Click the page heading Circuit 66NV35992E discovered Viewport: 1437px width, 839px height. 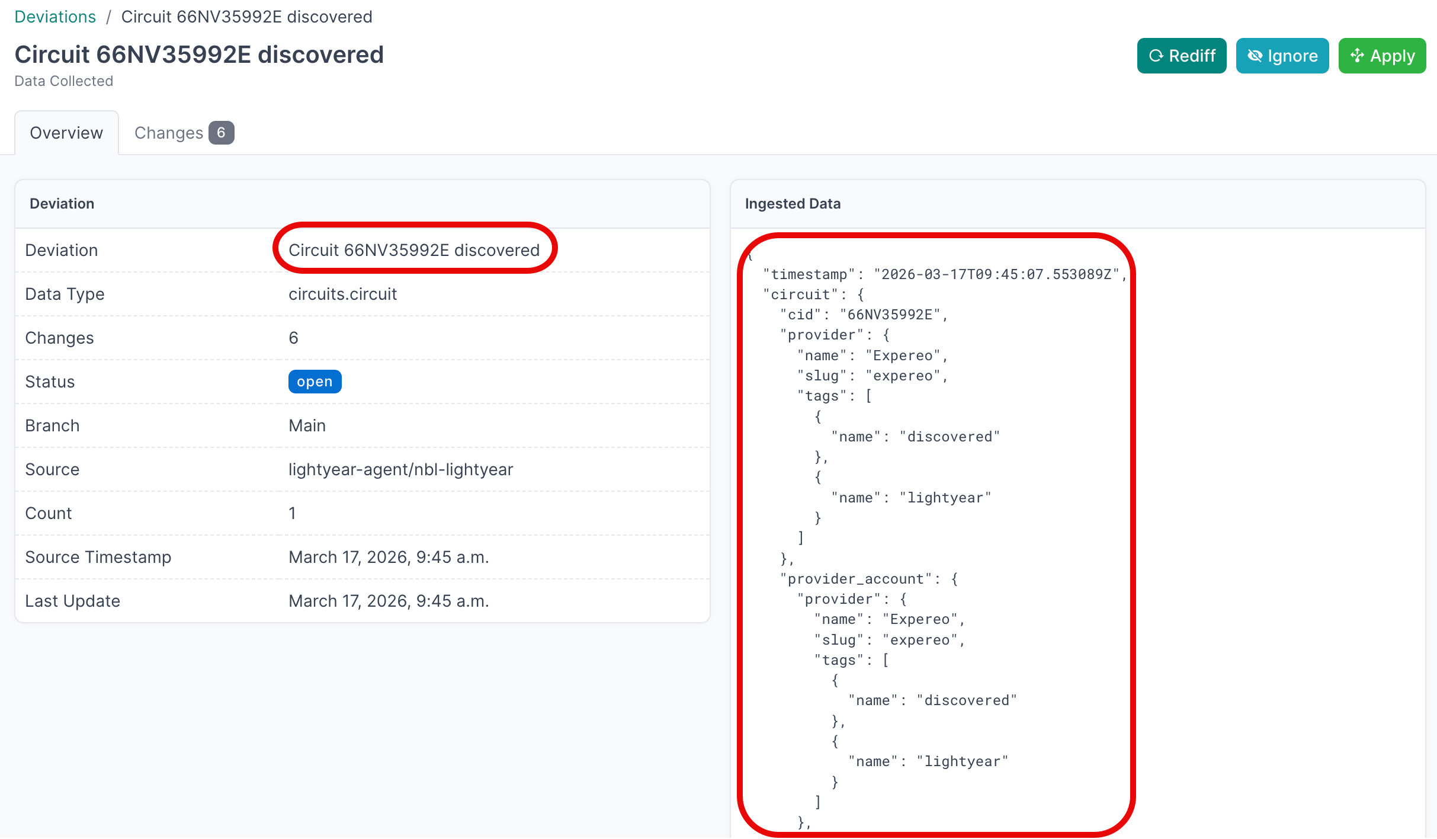[x=199, y=55]
